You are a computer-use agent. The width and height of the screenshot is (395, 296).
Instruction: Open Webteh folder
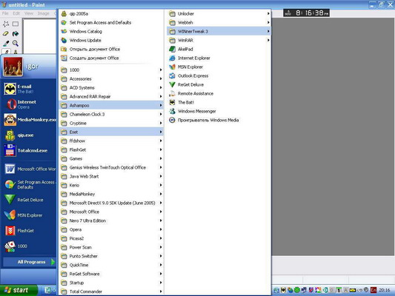pyautogui.click(x=219, y=23)
